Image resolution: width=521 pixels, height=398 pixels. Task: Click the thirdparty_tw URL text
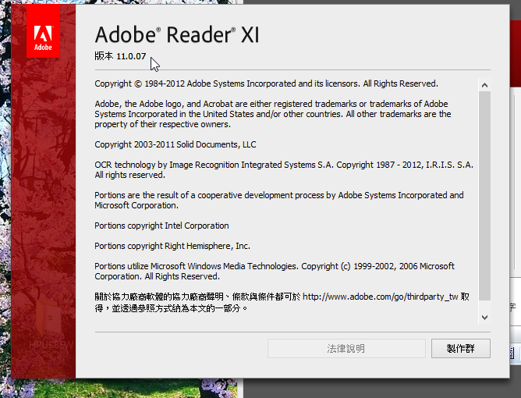coord(380,297)
